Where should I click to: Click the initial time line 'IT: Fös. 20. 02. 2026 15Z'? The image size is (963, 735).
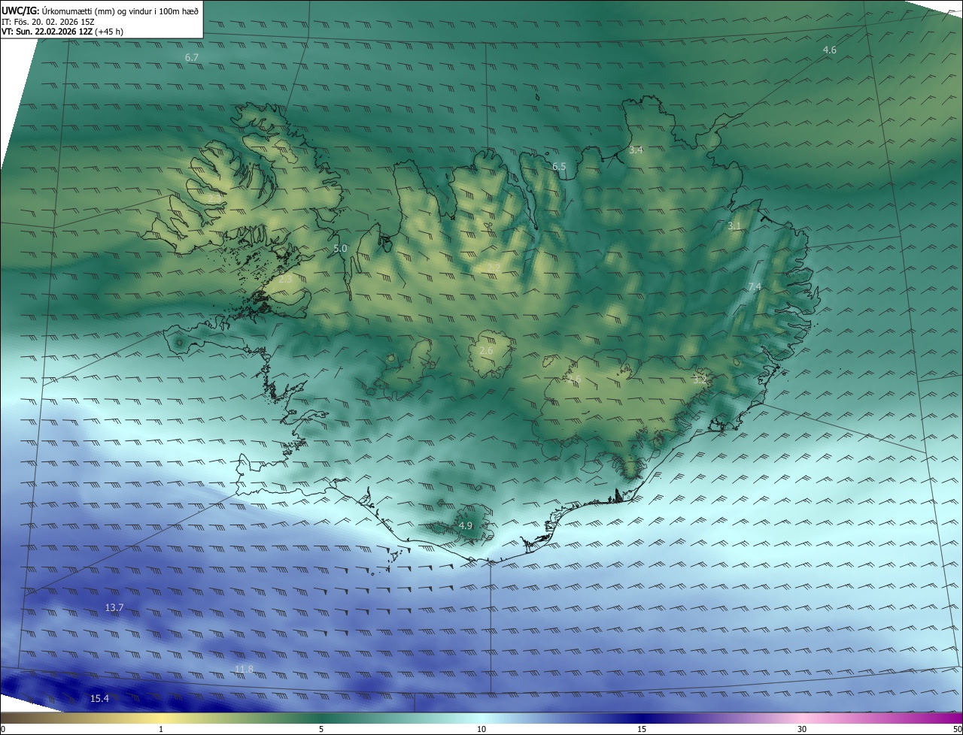coord(48,22)
